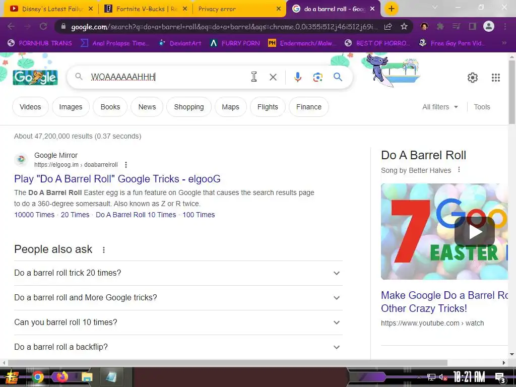Reload the page
The image size is (516, 387).
point(43,26)
